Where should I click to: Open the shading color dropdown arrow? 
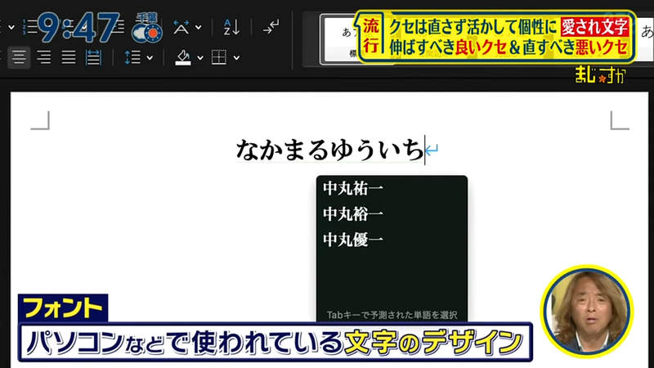199,58
